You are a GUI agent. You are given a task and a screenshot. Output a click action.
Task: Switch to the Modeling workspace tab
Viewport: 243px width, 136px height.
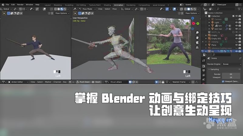pyautogui.click(x=58, y=5)
